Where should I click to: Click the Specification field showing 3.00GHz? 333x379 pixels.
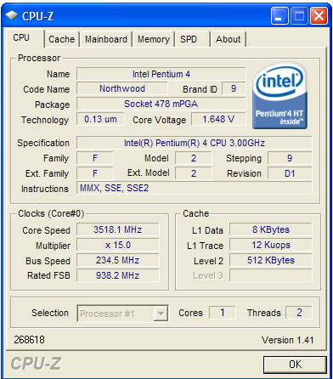pyautogui.click(x=195, y=143)
